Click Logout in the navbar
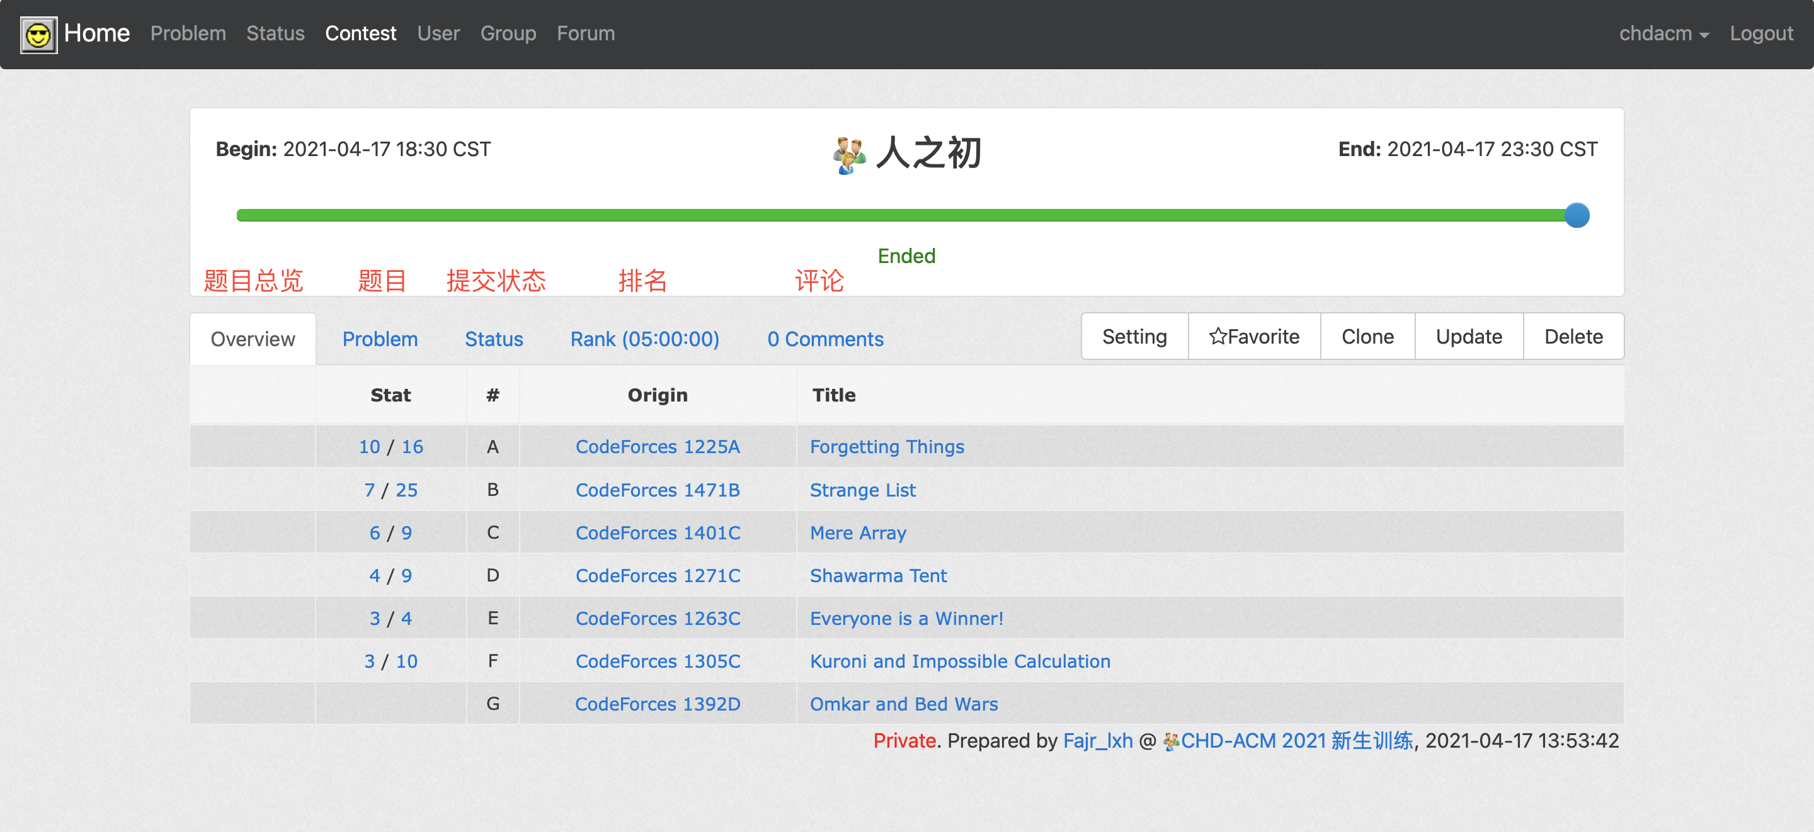1814x832 pixels. [x=1760, y=34]
